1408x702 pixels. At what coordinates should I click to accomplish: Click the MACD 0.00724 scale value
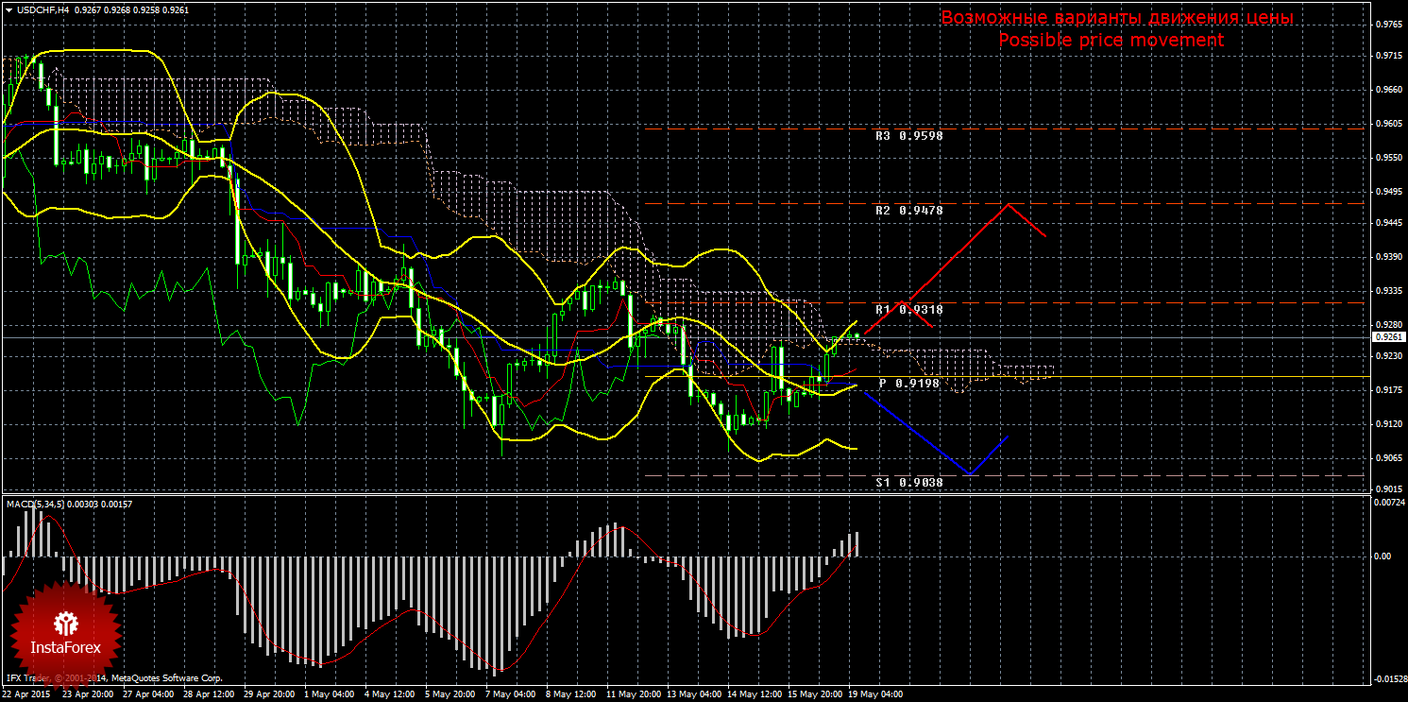(x=1386, y=503)
